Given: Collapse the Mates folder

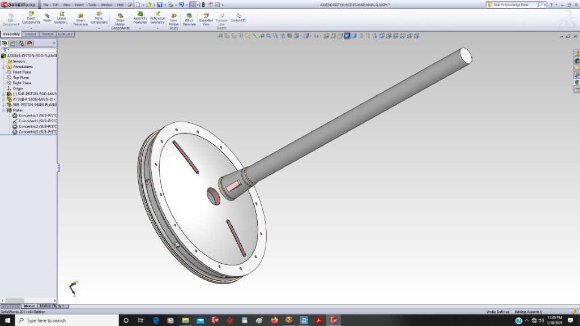Looking at the screenshot, I should pyautogui.click(x=4, y=110).
